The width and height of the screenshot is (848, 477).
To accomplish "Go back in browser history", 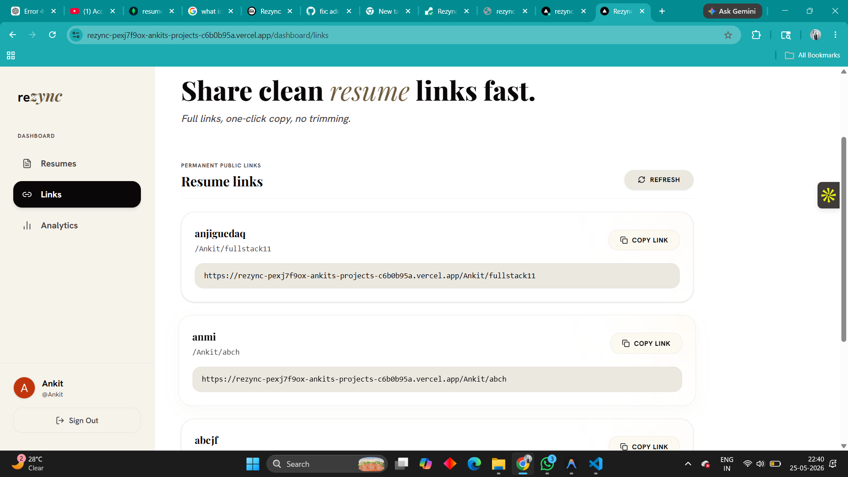I will click(x=13, y=35).
